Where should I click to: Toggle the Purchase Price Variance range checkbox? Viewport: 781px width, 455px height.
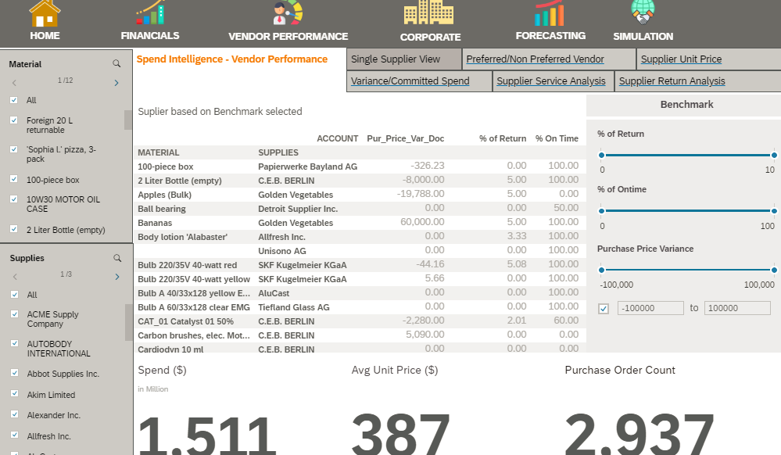click(603, 309)
